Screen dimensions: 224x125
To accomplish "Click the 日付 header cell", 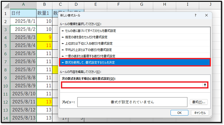I will (23, 13).
